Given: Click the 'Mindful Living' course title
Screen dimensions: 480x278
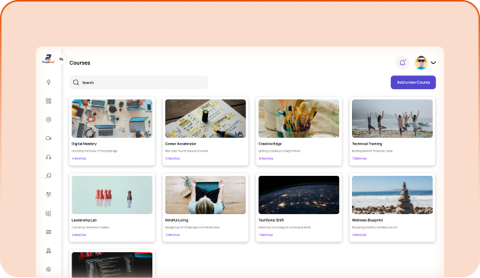Looking at the screenshot, I should point(177,220).
